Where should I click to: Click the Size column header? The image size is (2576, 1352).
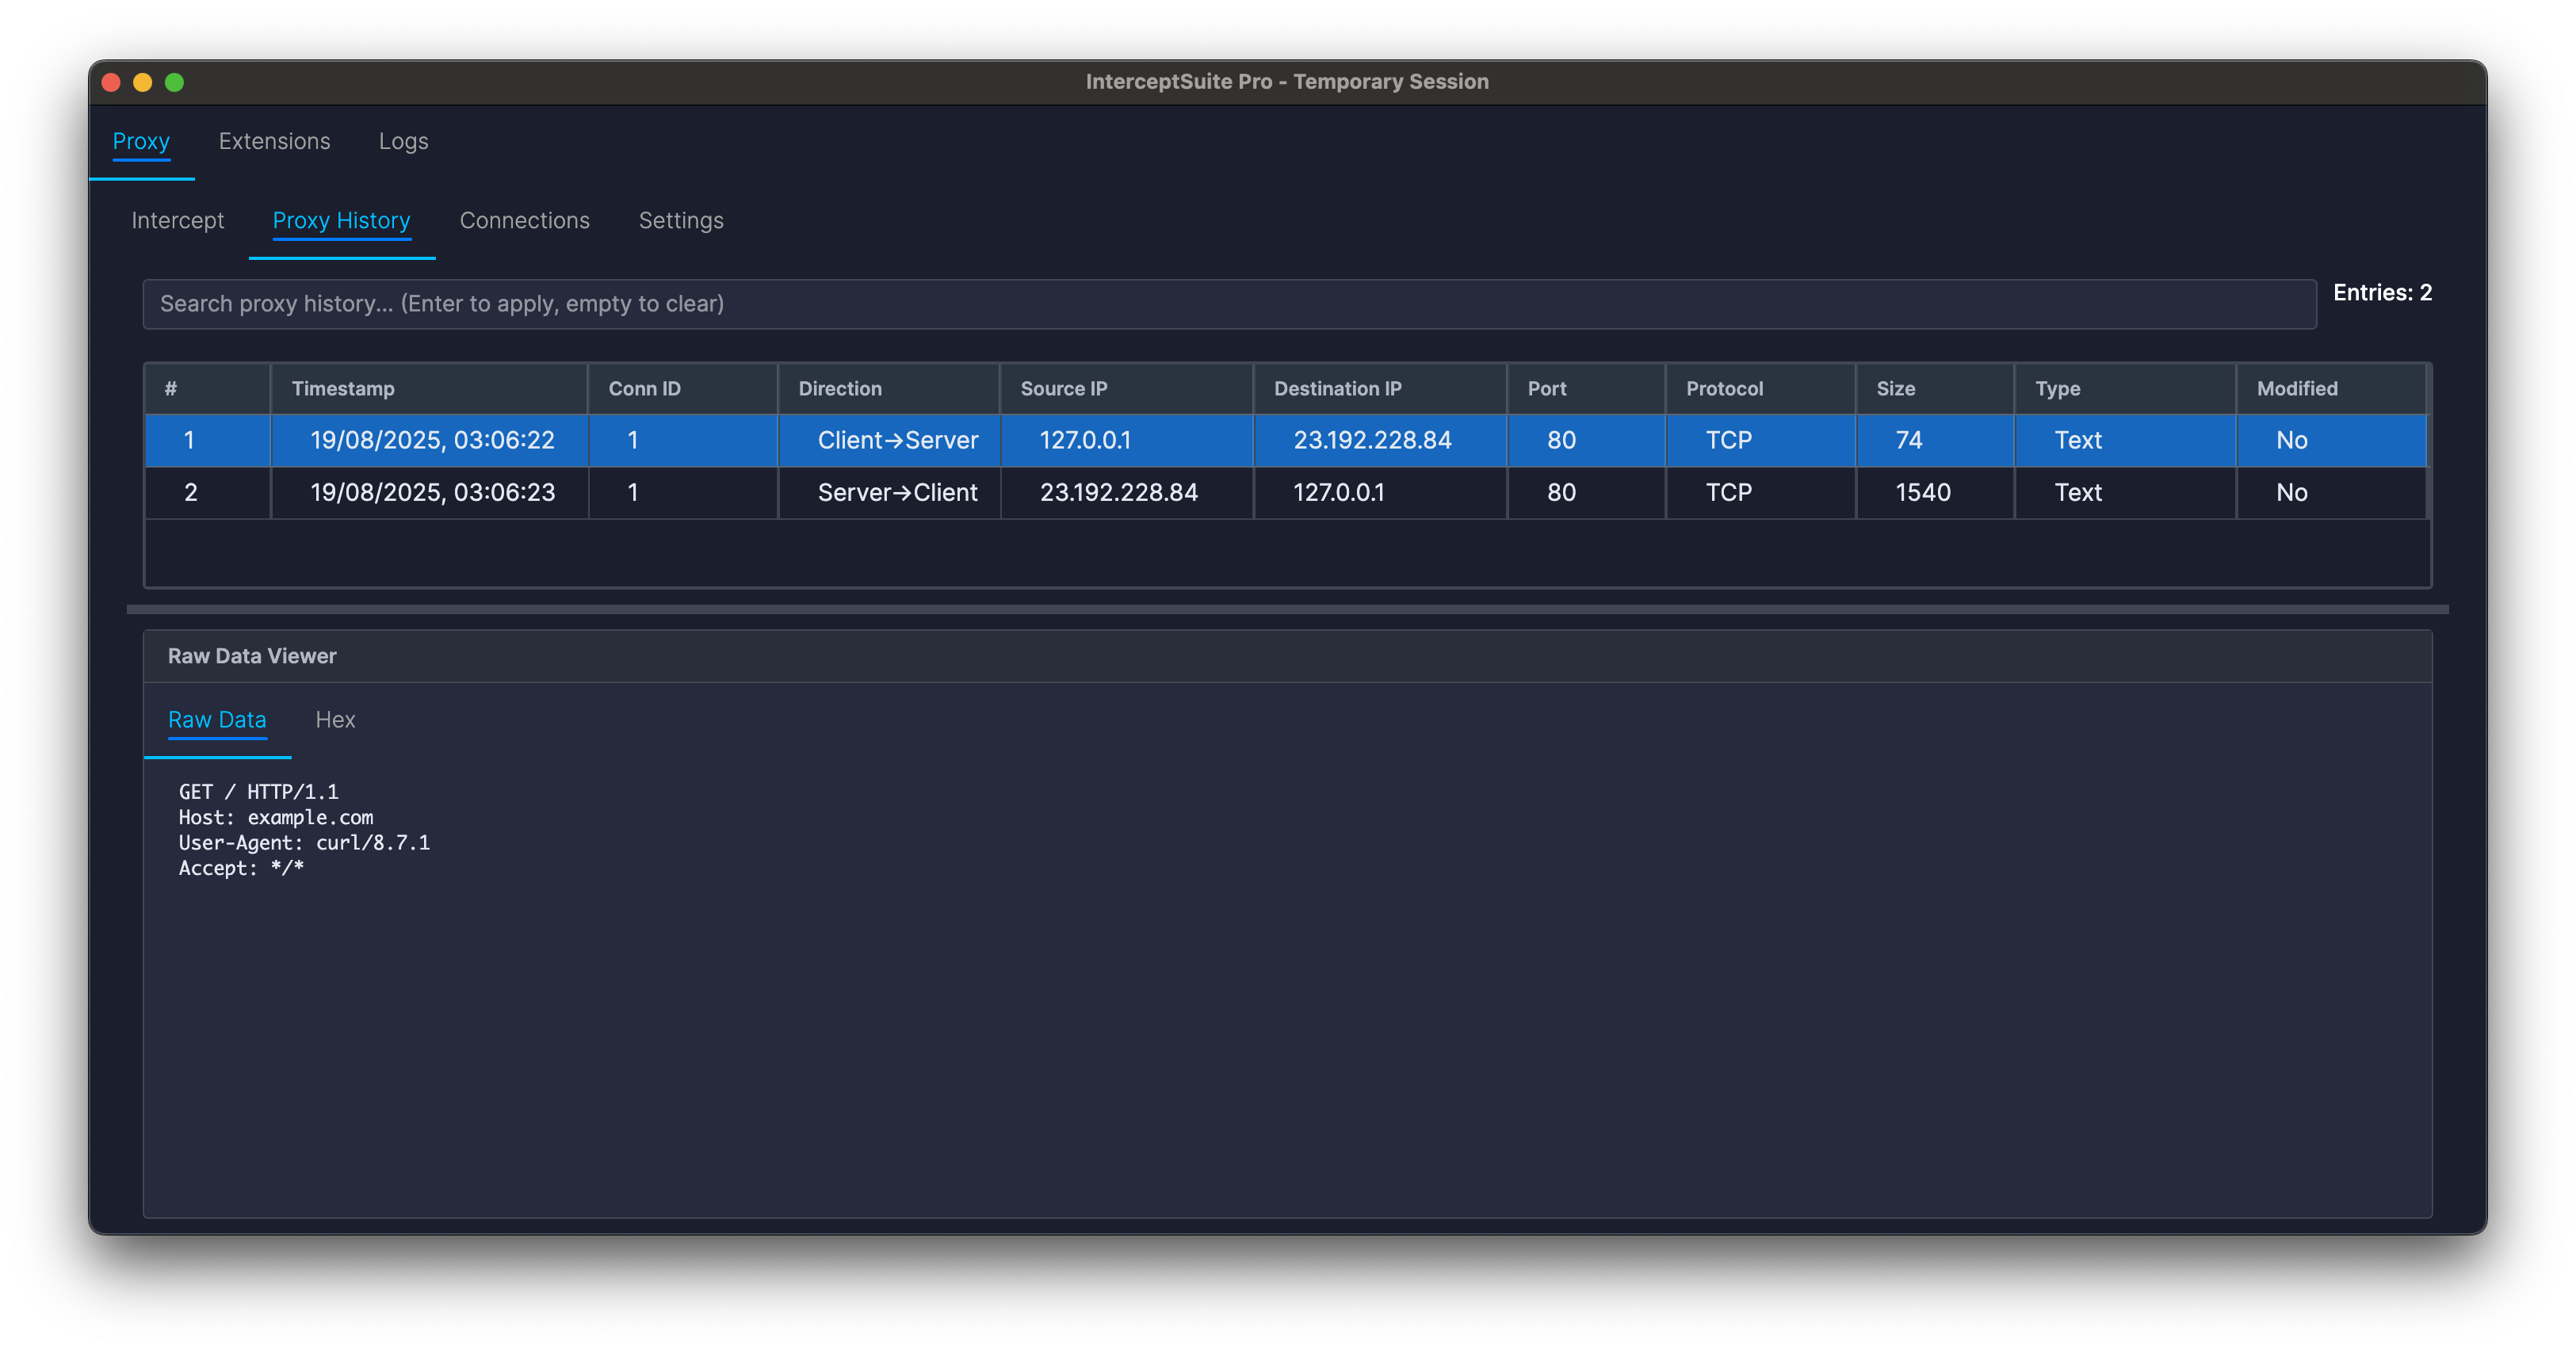pos(1893,388)
